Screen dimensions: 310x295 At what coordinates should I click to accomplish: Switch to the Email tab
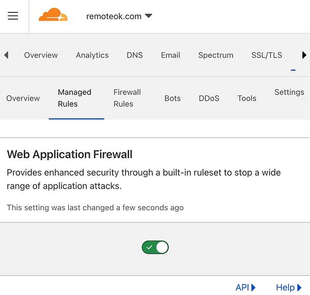pos(170,55)
